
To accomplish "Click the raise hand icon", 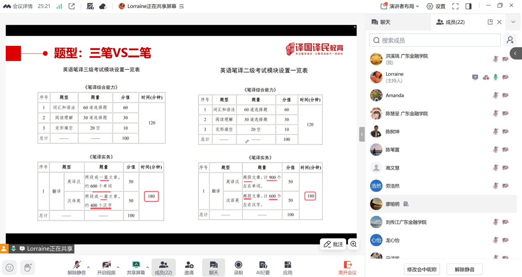I will pos(28,268).
